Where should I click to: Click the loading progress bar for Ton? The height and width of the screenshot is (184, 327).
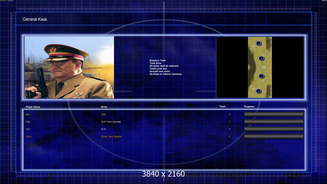click(x=274, y=129)
